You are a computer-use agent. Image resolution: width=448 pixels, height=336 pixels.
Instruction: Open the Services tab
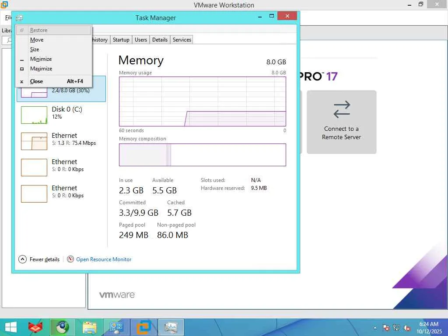(x=182, y=40)
